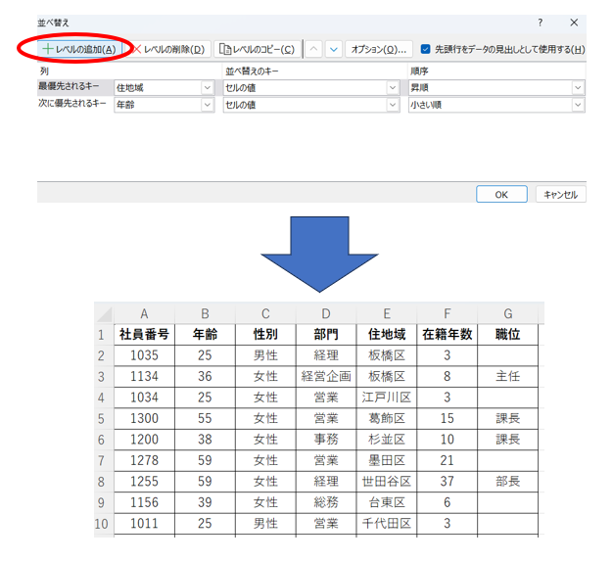This screenshot has width=613, height=562.
Task: Click the 杉並区 cell
Action: point(387,440)
